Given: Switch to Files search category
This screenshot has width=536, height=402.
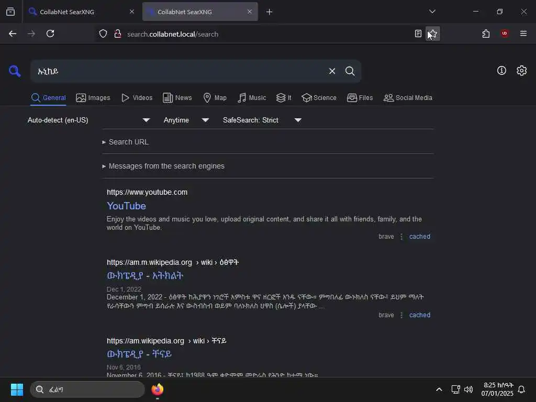Looking at the screenshot, I should (x=360, y=98).
